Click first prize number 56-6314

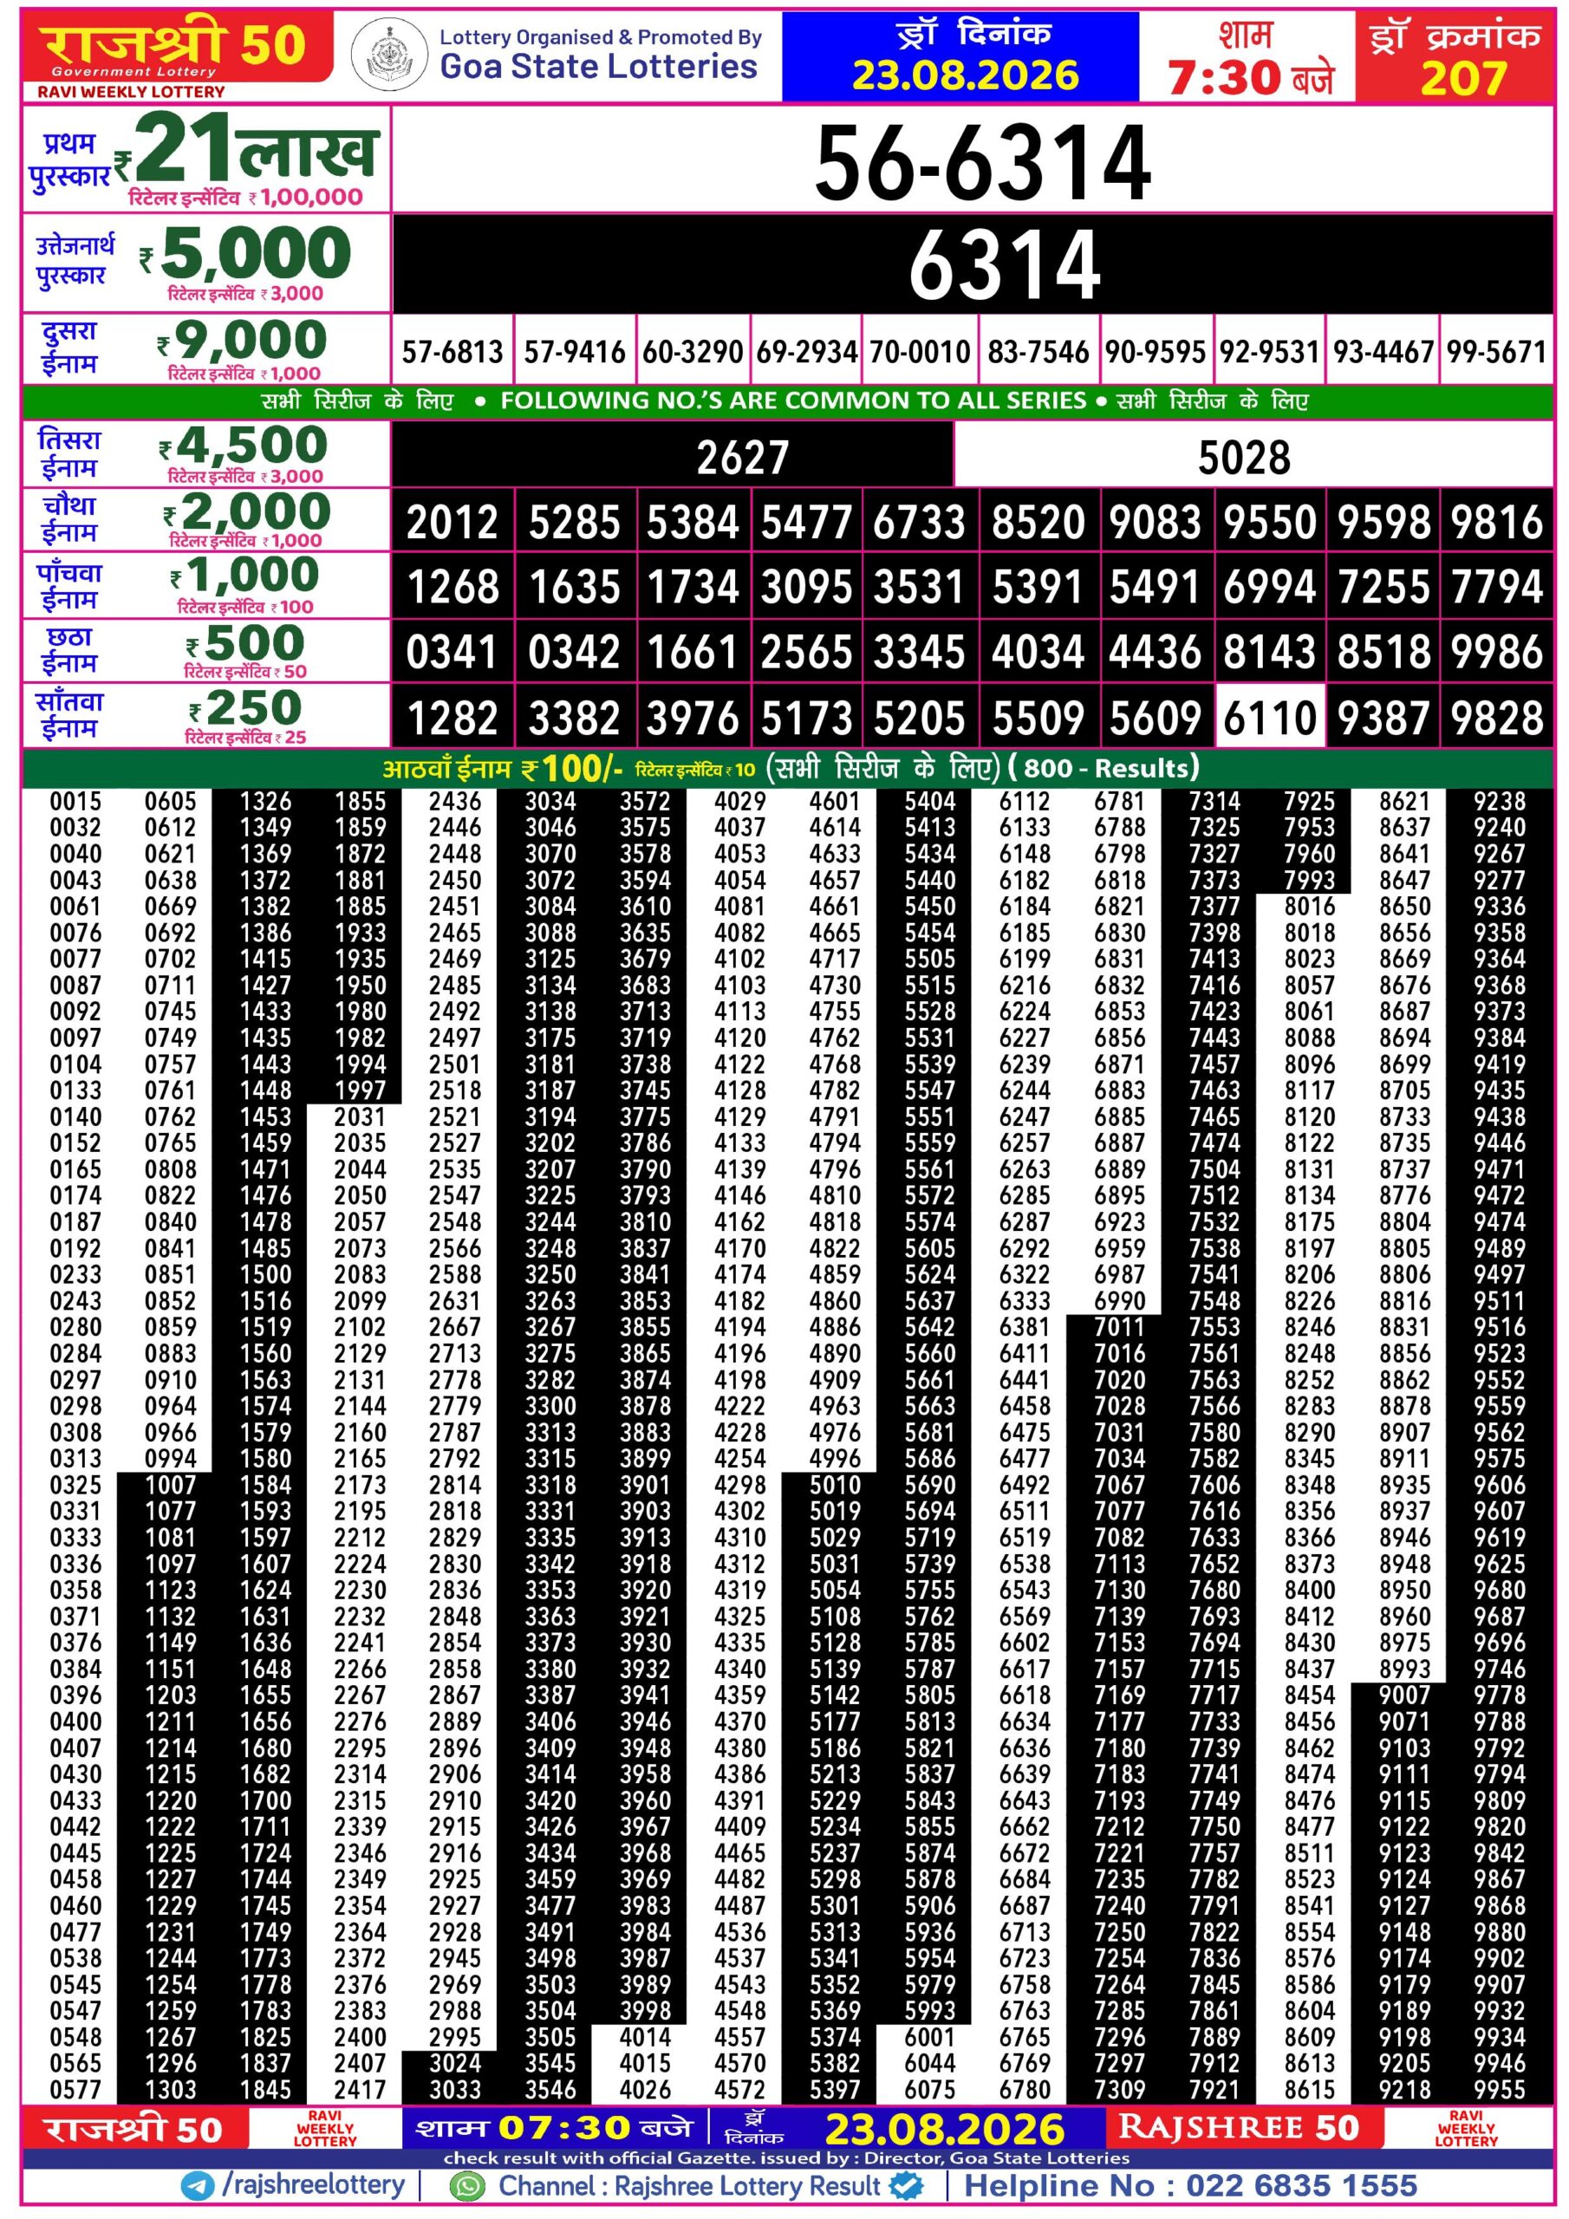(982, 162)
